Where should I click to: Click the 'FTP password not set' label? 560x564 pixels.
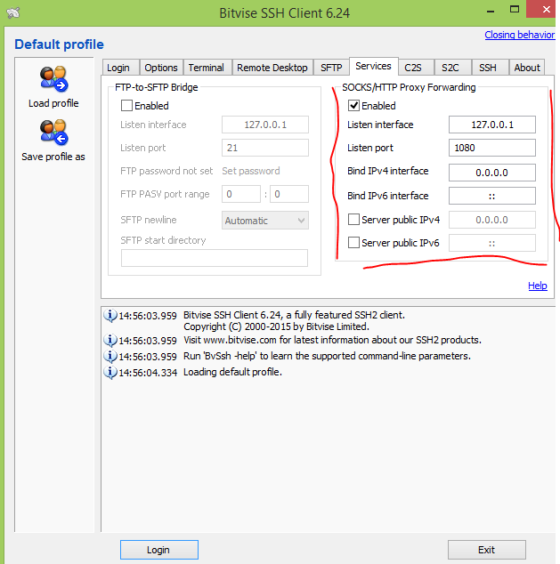click(x=166, y=171)
